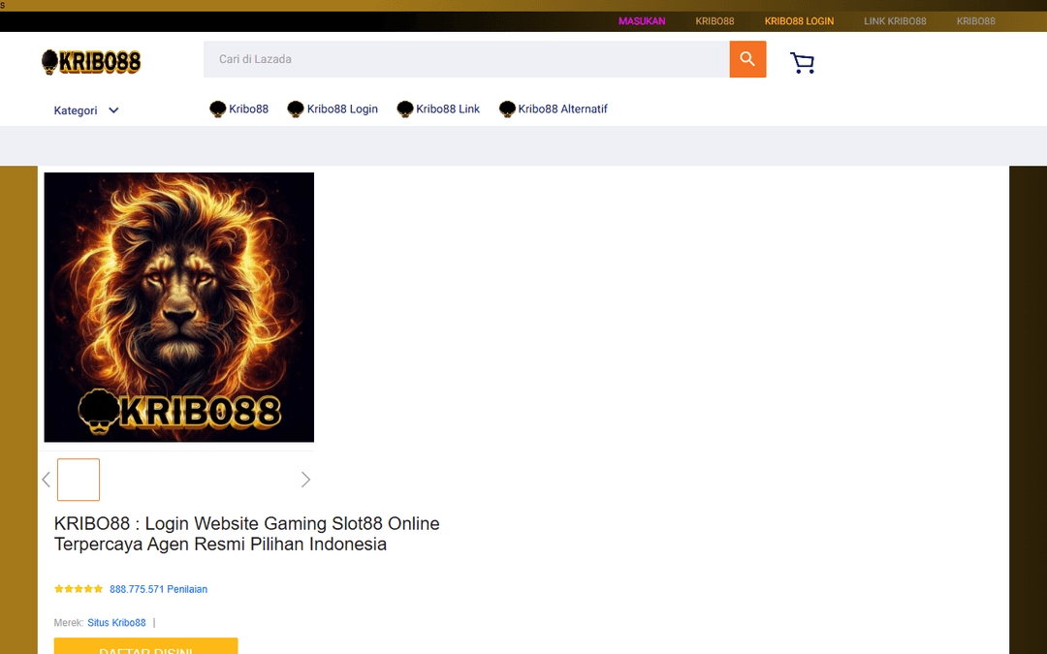Open MASUKAN in the top bar
Image resolution: width=1047 pixels, height=654 pixels.
point(642,21)
